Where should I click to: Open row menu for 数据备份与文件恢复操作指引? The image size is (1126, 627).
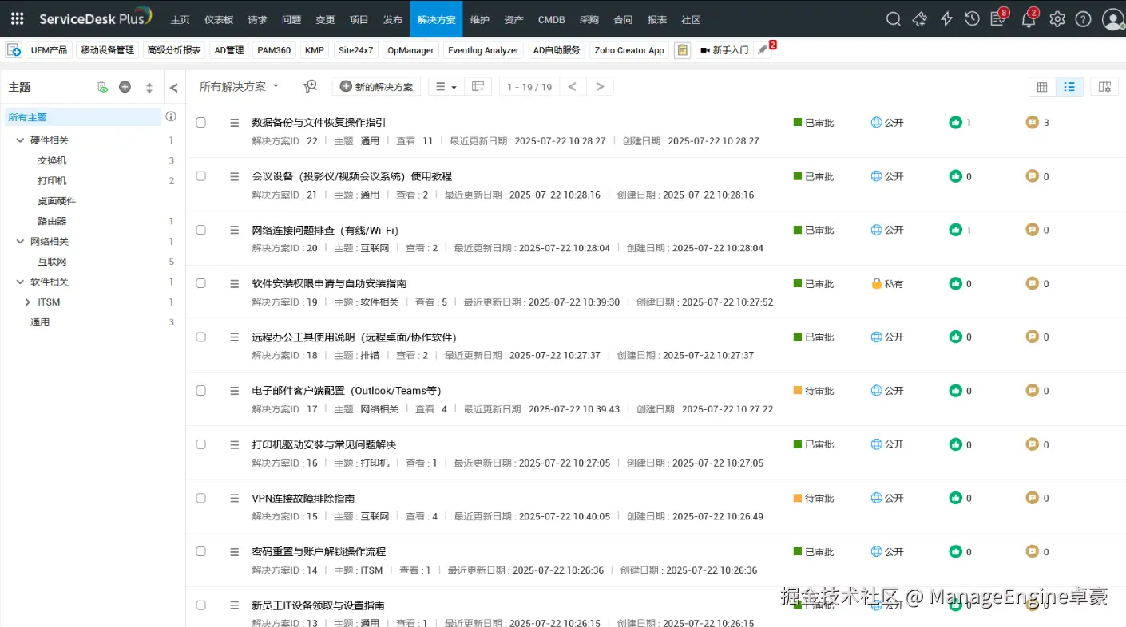[x=235, y=123]
